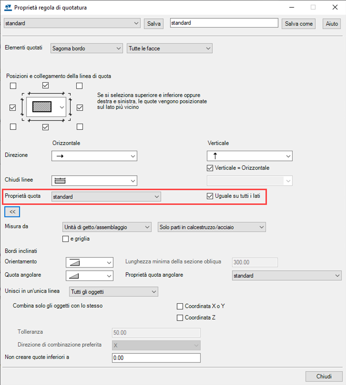346x385 pixels.
Task: Click the vertical up-arrow direction icon
Action: pyautogui.click(x=215, y=156)
